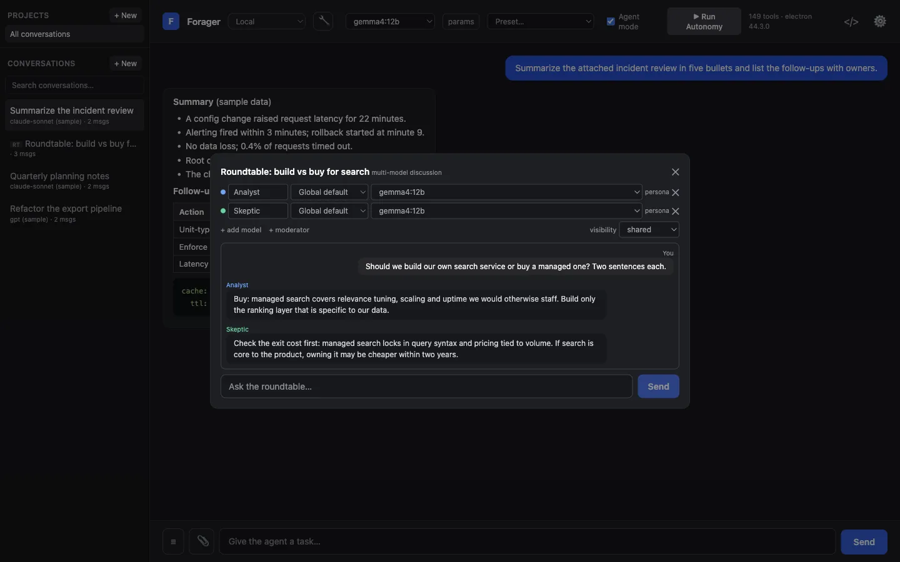Screen dimensions: 900x562
Task: Open Analyst's Global default dropdown
Action: coord(329,192)
